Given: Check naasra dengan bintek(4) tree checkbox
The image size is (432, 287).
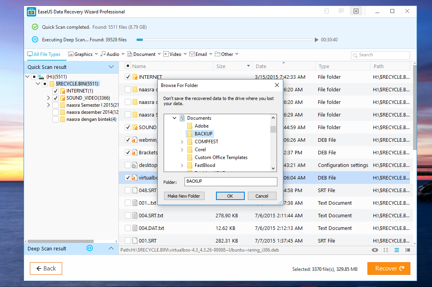Looking at the screenshot, I should pos(55,119).
